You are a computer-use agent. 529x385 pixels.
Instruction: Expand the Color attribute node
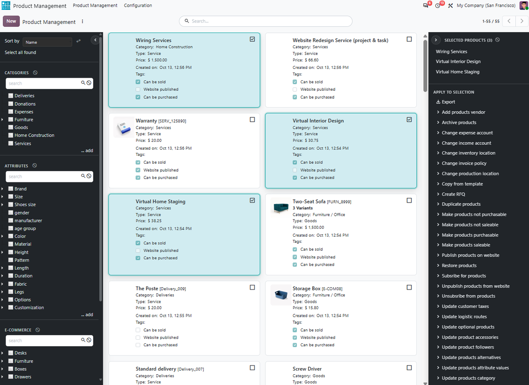pos(2,236)
